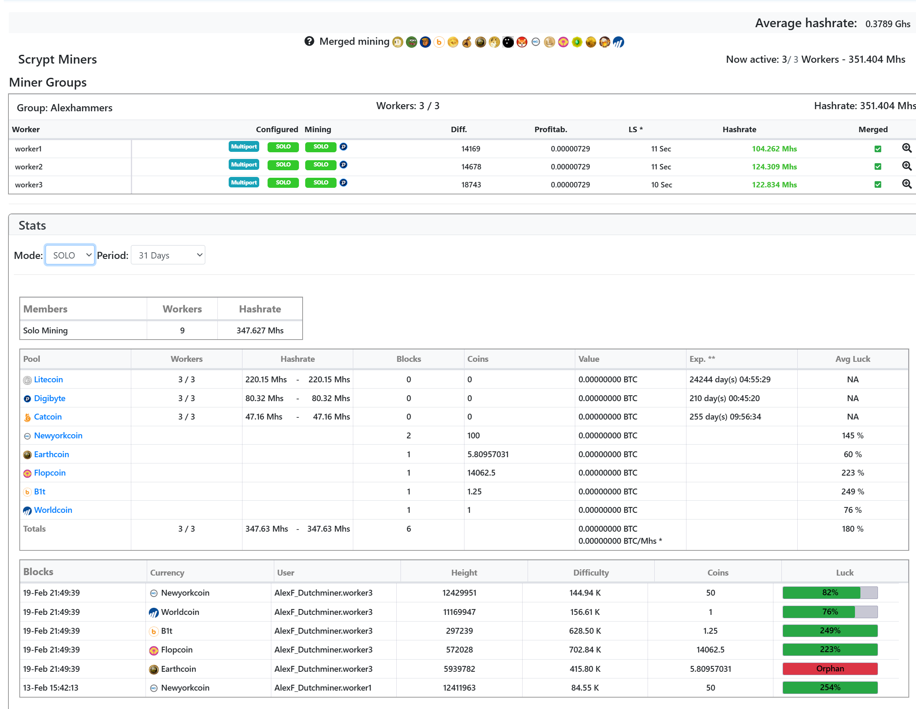Open worker1 details magnifier icon
916x709 pixels.
pyautogui.click(x=906, y=148)
